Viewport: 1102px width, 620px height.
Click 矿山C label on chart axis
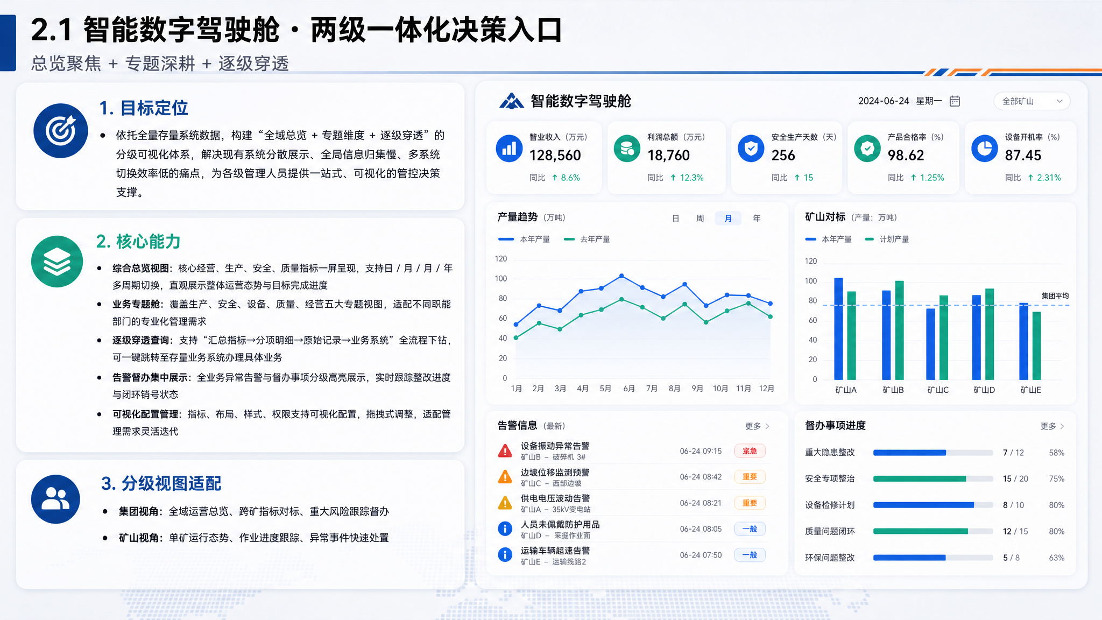(938, 390)
